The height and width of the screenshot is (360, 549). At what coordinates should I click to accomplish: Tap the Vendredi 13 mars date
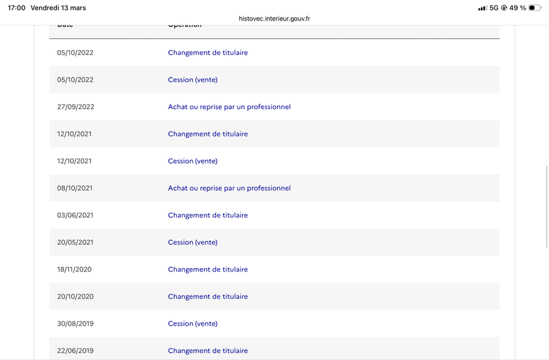(59, 8)
